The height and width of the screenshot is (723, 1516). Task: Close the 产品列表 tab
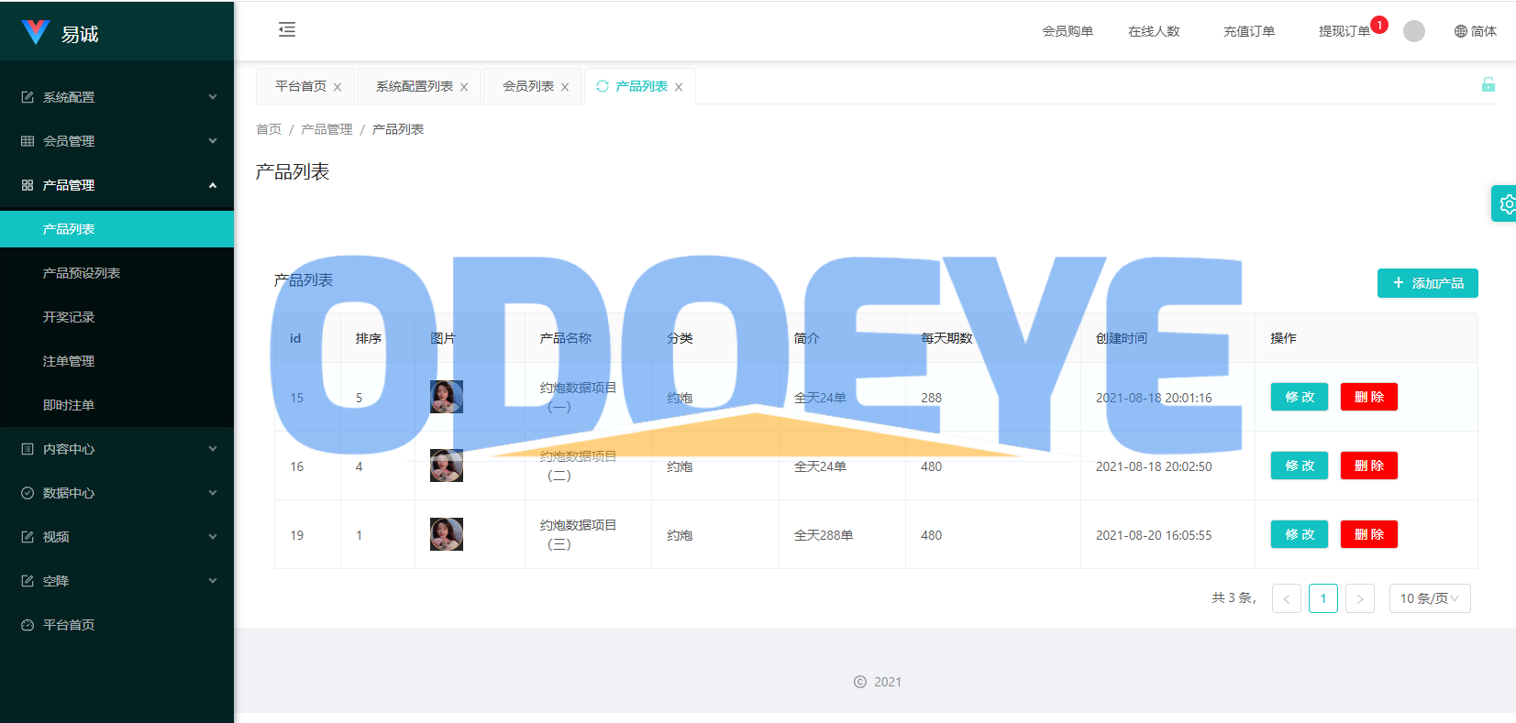click(x=679, y=87)
